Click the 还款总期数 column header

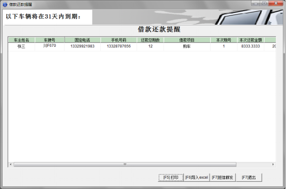coord(150,40)
